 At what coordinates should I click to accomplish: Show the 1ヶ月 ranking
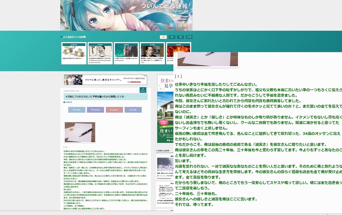click(189, 37)
